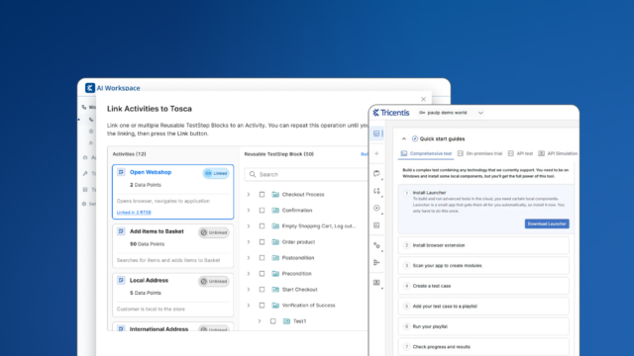Open step 7 Check progress and results
Screen dimensions: 634x356
click(x=483, y=347)
